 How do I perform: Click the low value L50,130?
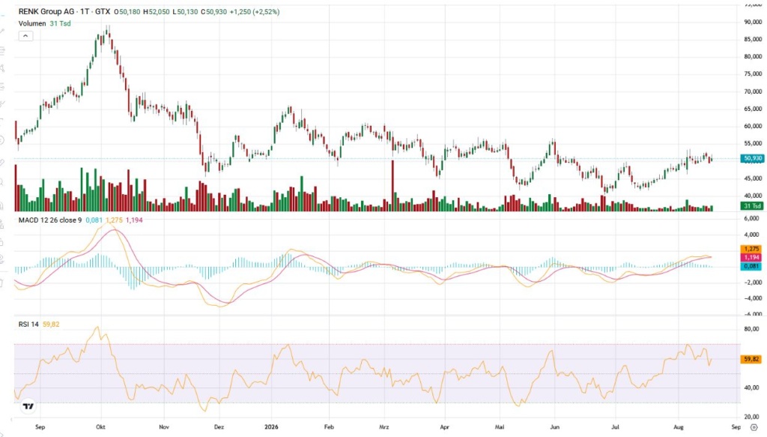click(186, 12)
